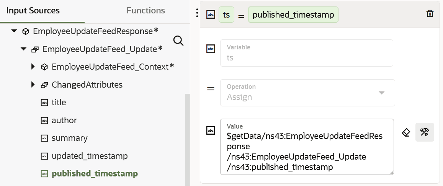Viewport: 443px width, 186px height.
Task: Delete the ts assignment with trash icon
Action: 430,14
